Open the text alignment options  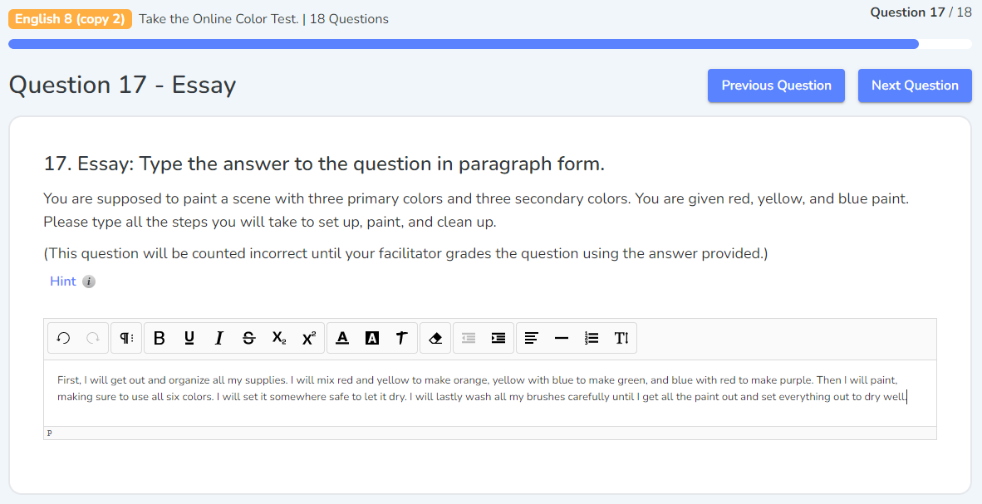tap(532, 338)
